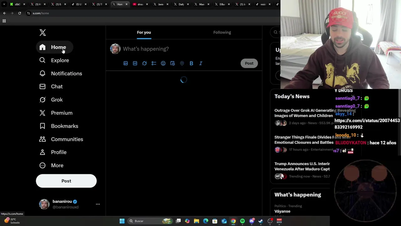Switch to the For you tab
Viewport: 401px width, 226px height.
144,32
